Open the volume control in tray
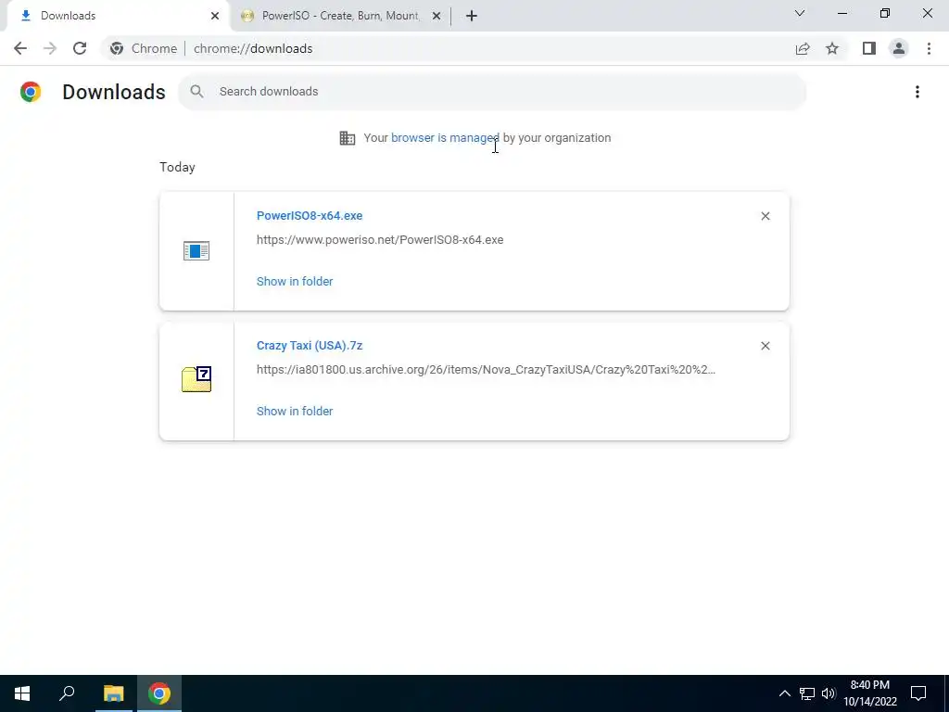Image resolution: width=949 pixels, height=712 pixels. (x=829, y=693)
